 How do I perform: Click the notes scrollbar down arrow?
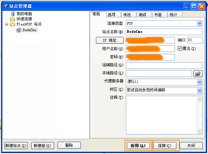199,131
